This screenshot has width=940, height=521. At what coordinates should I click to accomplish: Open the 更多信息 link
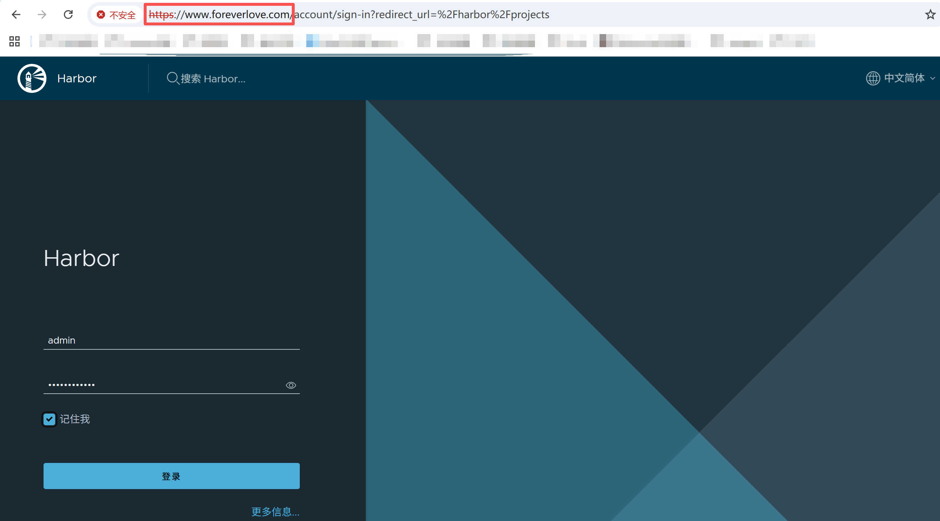coord(275,512)
